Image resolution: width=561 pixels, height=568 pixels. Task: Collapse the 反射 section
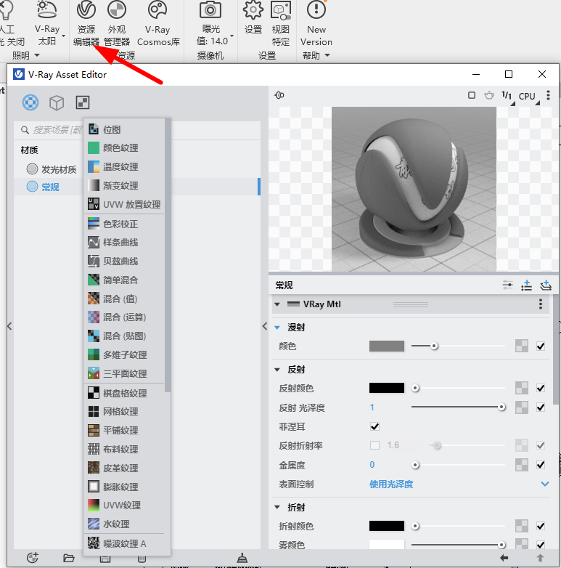pyautogui.click(x=277, y=370)
